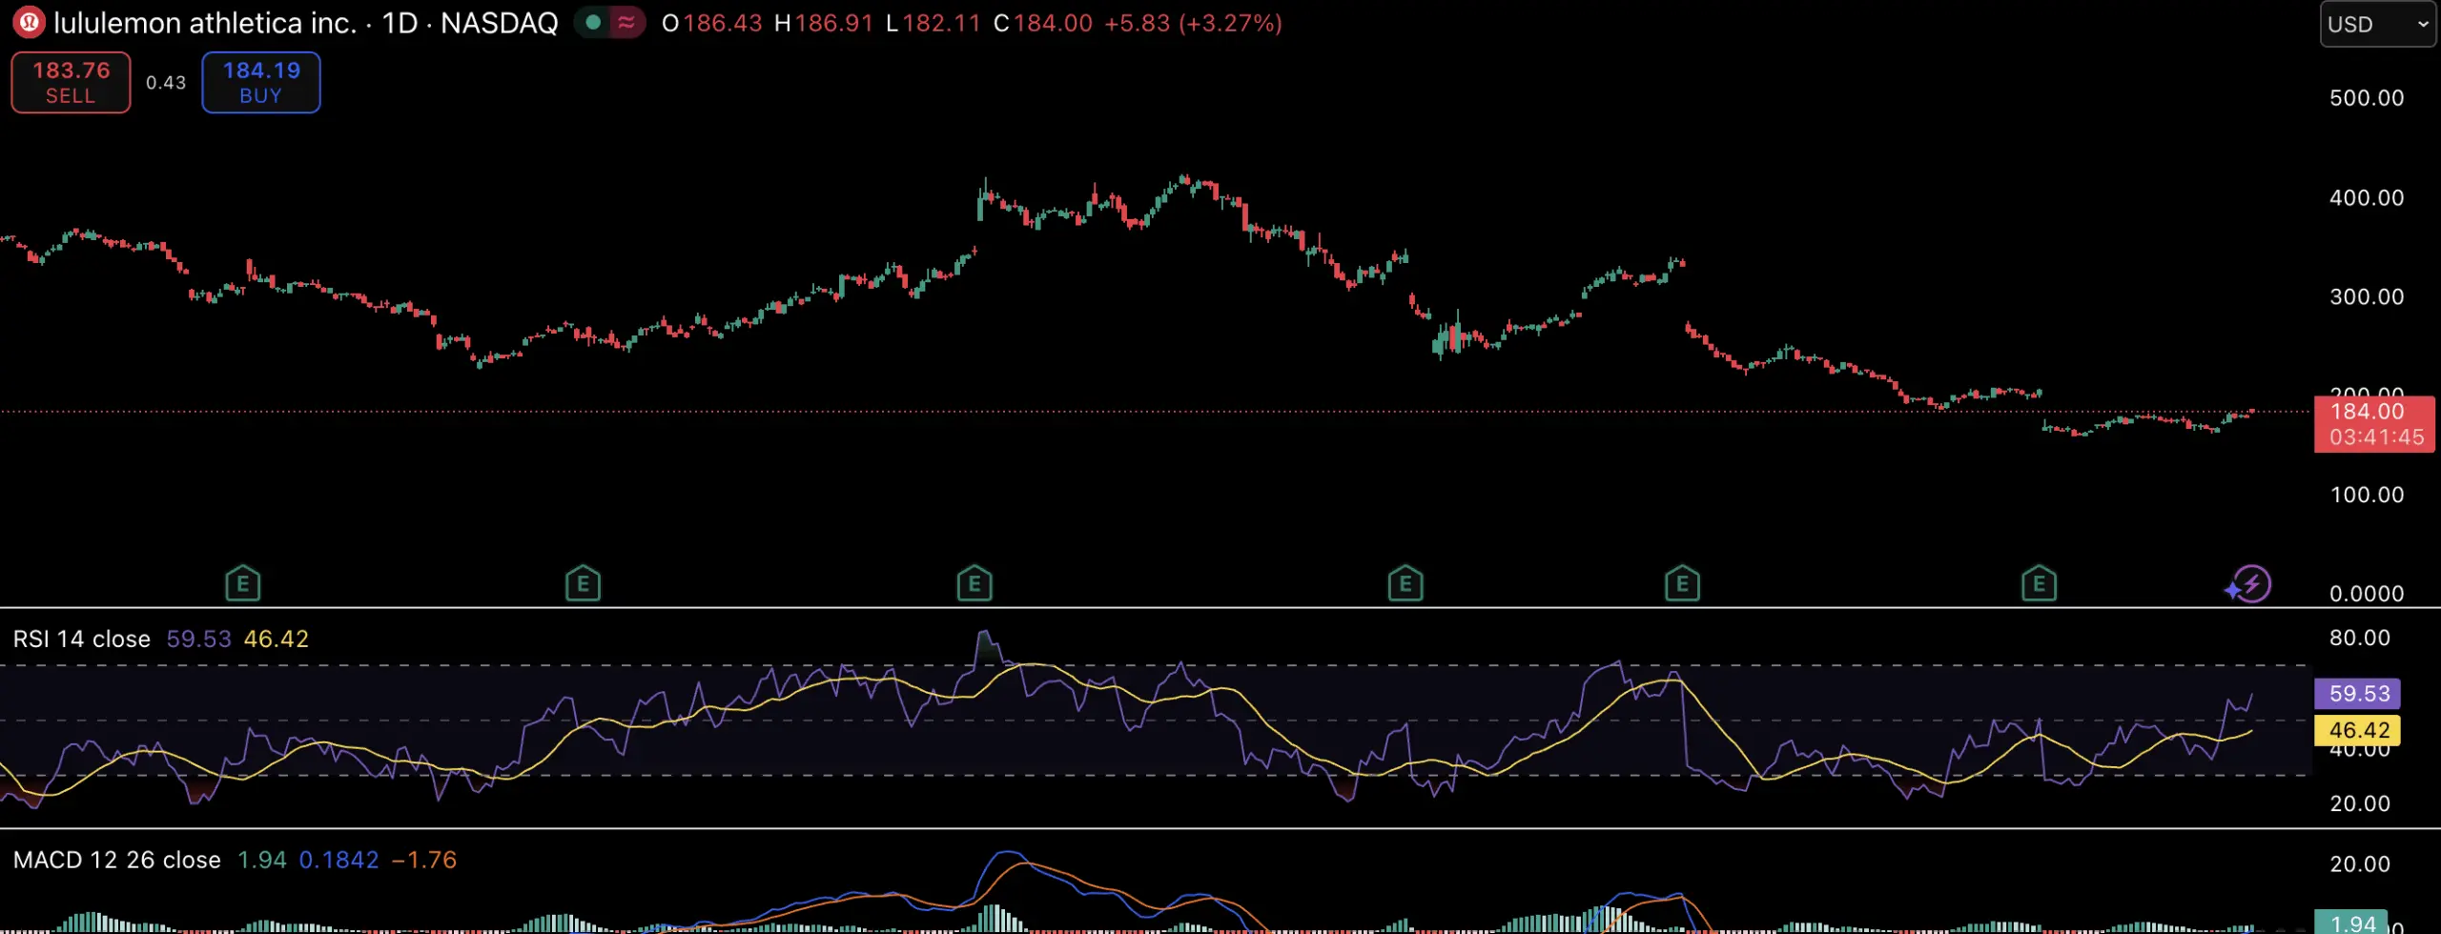Select the purple 59.53 value in RSI legend
Viewport: 2441px width, 934px height.
[198, 639]
